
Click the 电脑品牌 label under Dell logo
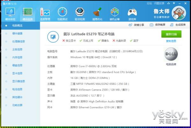pyautogui.click(x=171, y=64)
